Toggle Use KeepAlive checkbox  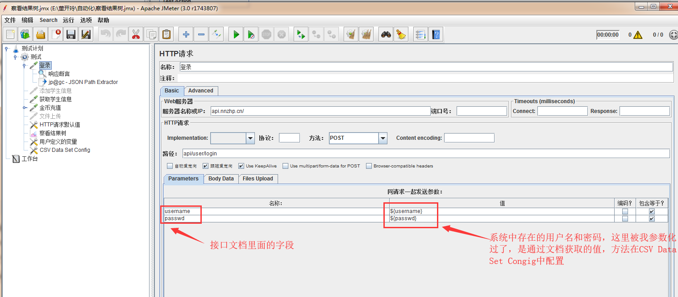[241, 166]
